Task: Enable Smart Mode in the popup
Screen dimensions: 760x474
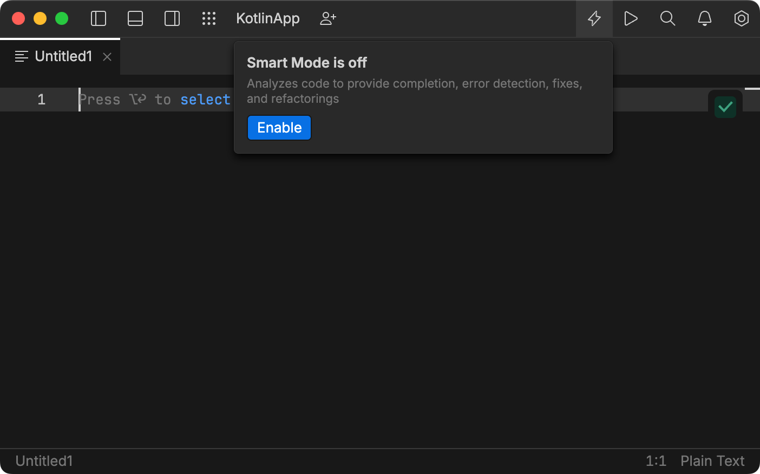Action: [279, 128]
